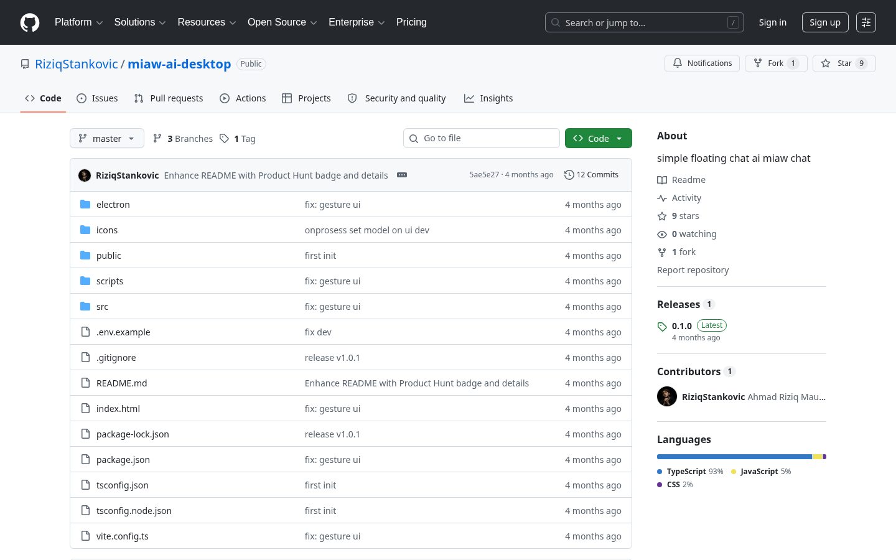Open the RiziqStankovic owner profile link
This screenshot has height=560, width=896.
coord(77,64)
